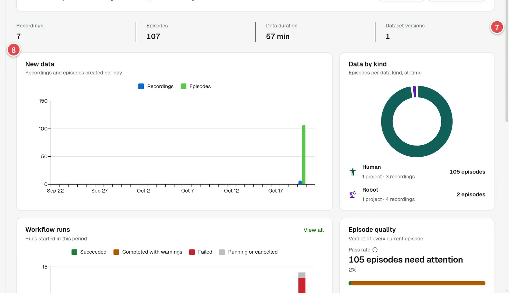Click the vertical page scrollbar thumb

click(507, 60)
